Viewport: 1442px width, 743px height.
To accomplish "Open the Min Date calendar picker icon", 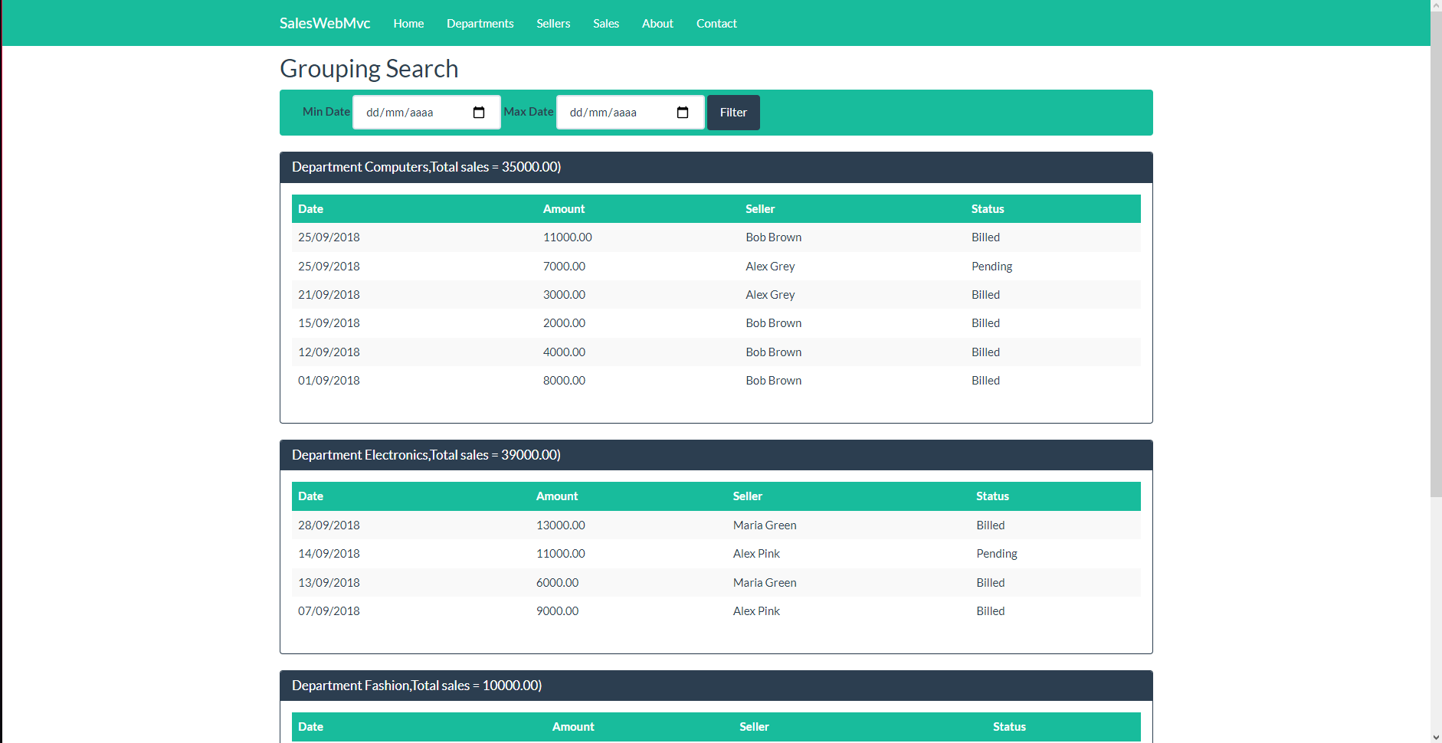I will click(480, 112).
